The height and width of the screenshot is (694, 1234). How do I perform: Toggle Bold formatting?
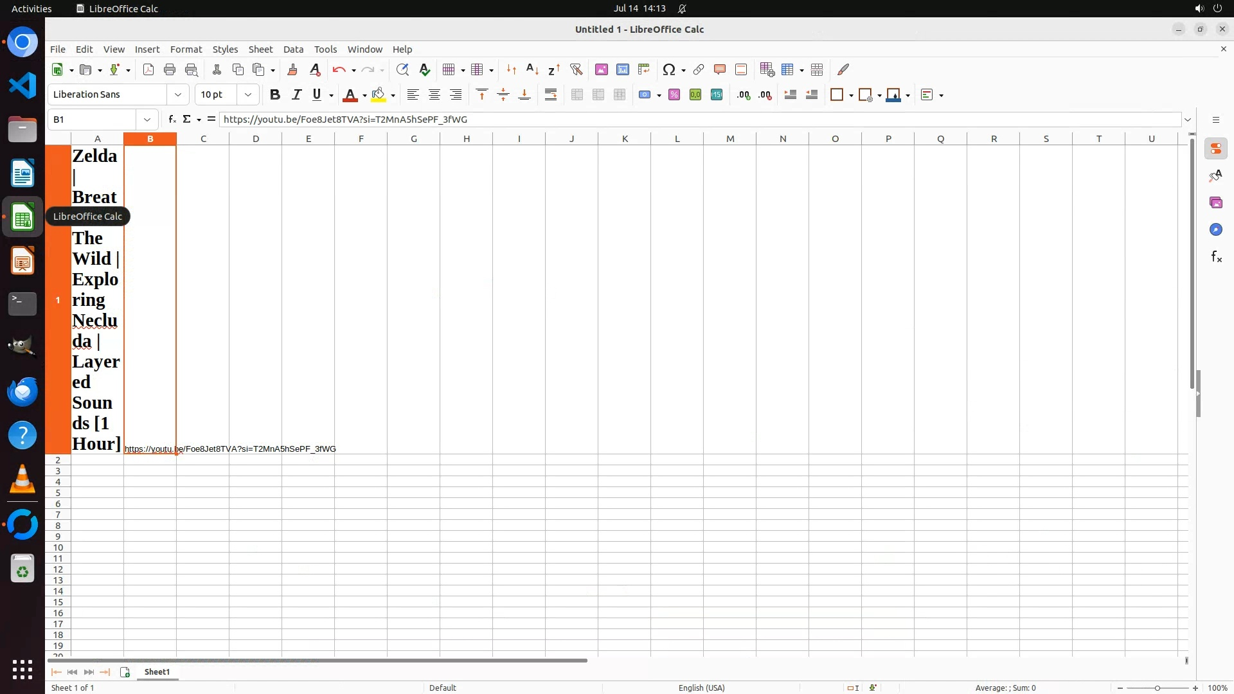(275, 95)
